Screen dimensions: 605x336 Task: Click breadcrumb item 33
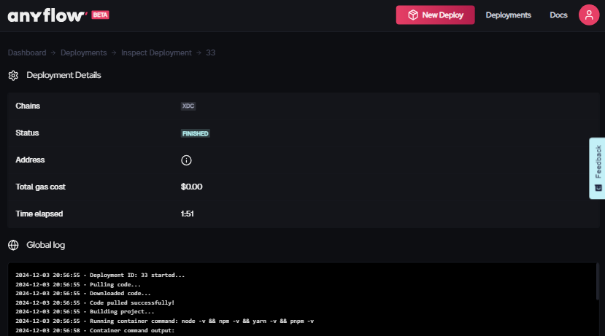[x=211, y=52]
